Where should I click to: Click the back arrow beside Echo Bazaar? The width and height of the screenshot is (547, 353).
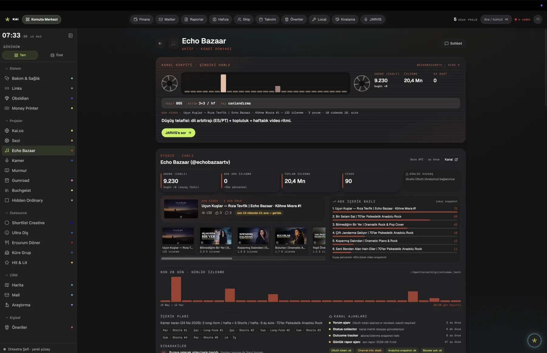coord(160,43)
